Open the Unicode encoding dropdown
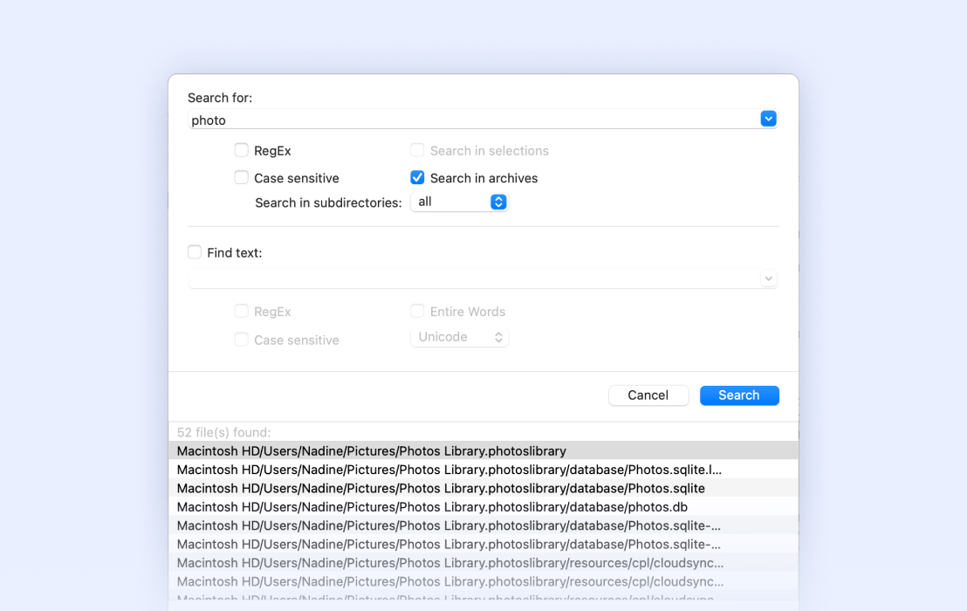The width and height of the screenshot is (967, 611). pos(459,336)
